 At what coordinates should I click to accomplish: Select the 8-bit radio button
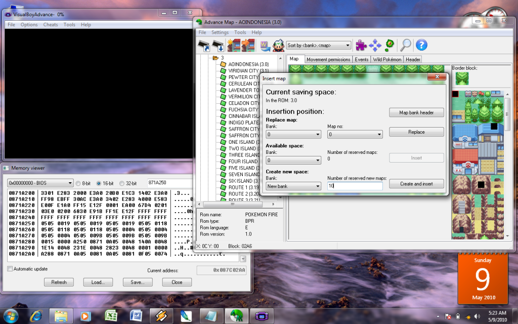pos(78,183)
